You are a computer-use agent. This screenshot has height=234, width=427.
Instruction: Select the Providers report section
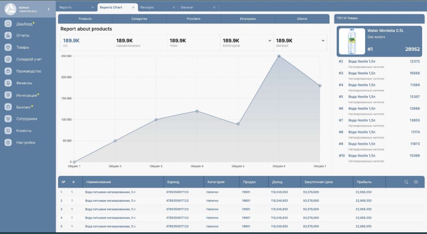[x=193, y=19]
